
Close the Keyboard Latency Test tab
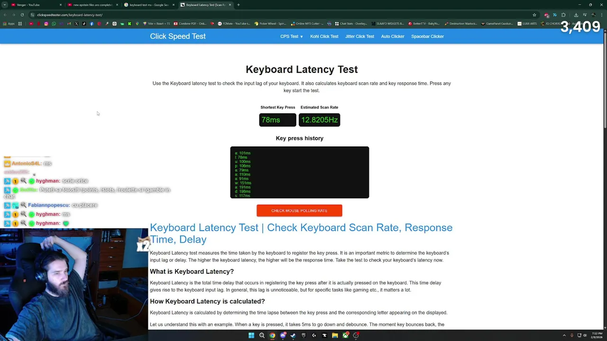230,5
